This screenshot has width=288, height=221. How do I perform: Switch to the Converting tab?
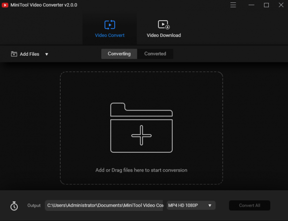pos(119,54)
